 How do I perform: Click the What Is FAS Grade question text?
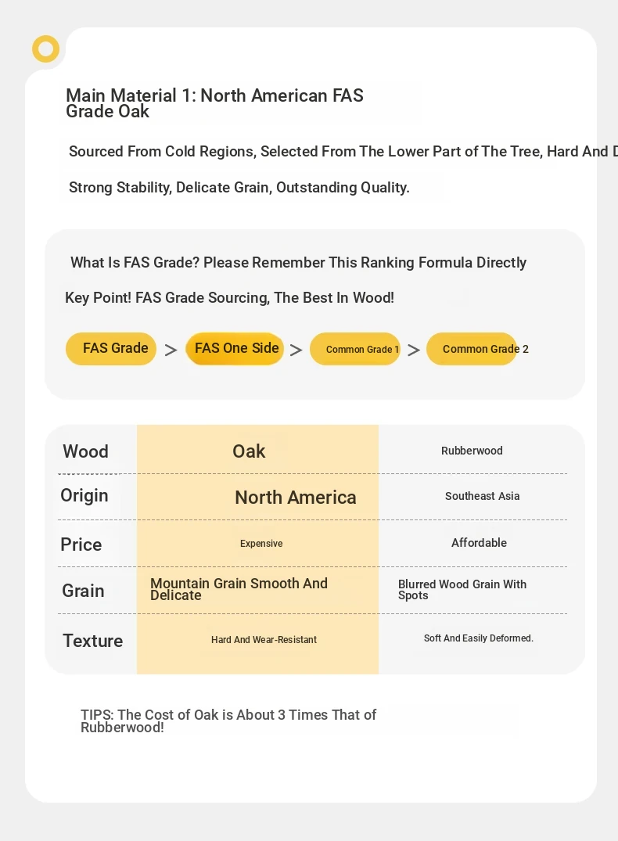point(298,262)
